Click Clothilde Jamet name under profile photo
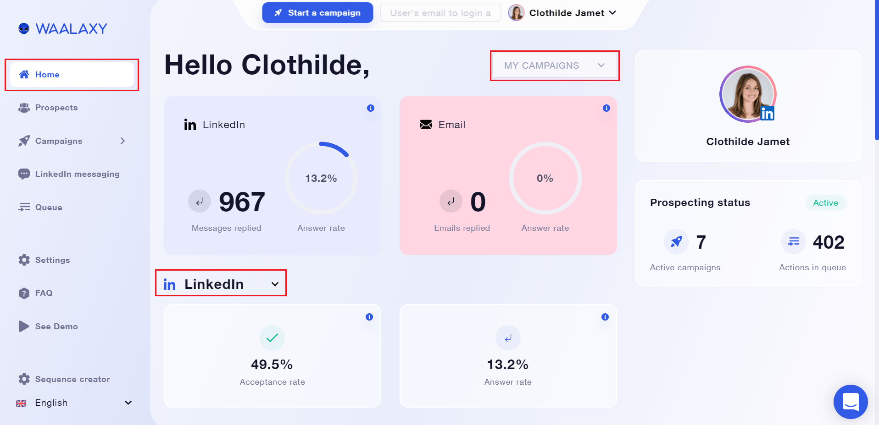The image size is (879, 425). point(748,142)
